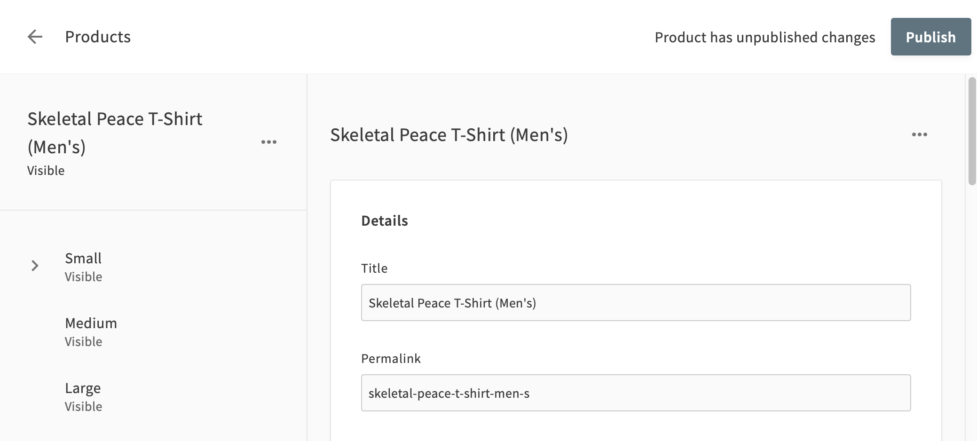Viewport: 977px width, 441px height.
Task: Open the Products breadcrumb link
Action: 98,37
